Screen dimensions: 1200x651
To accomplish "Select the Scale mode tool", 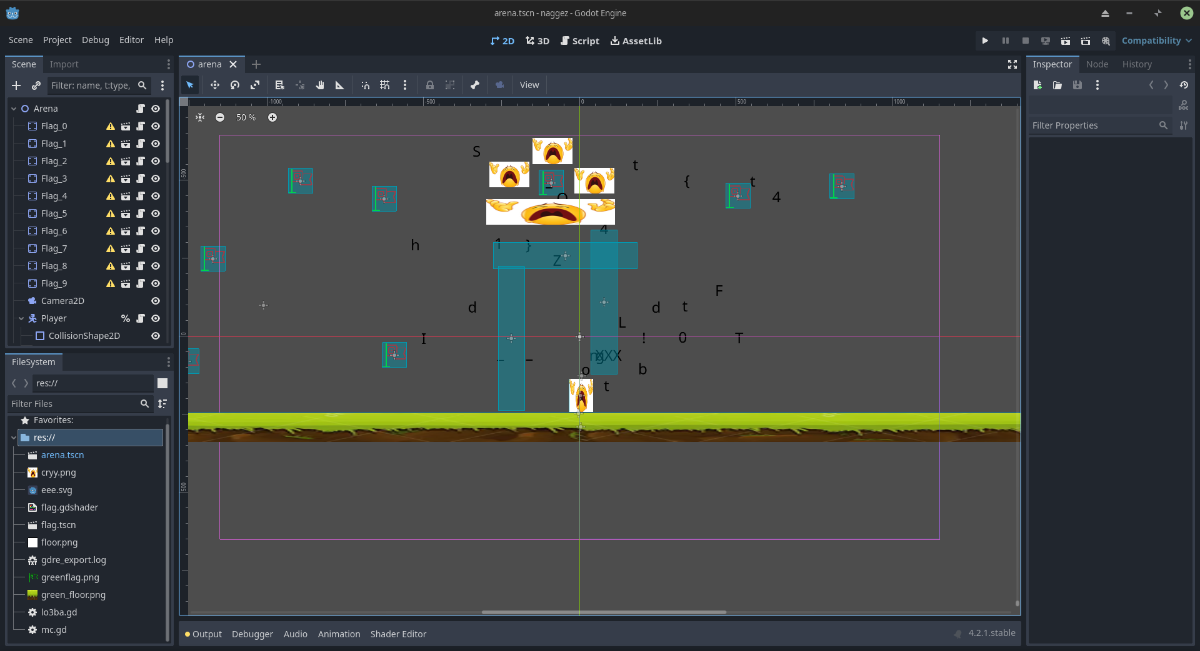I will click(x=254, y=85).
